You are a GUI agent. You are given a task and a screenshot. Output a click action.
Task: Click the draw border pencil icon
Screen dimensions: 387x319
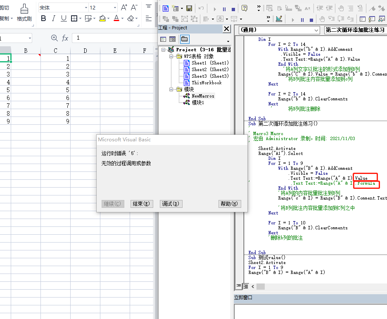click(88, 18)
